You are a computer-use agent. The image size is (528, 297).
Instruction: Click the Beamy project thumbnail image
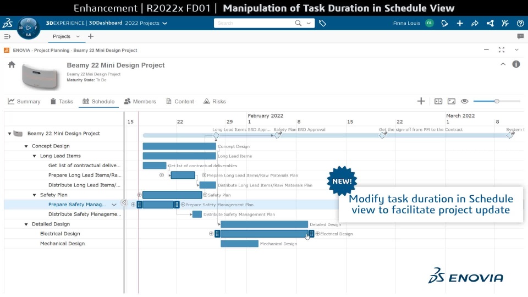(40, 76)
